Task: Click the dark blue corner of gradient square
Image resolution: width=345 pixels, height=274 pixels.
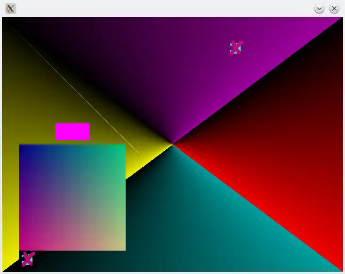Action: [23, 148]
